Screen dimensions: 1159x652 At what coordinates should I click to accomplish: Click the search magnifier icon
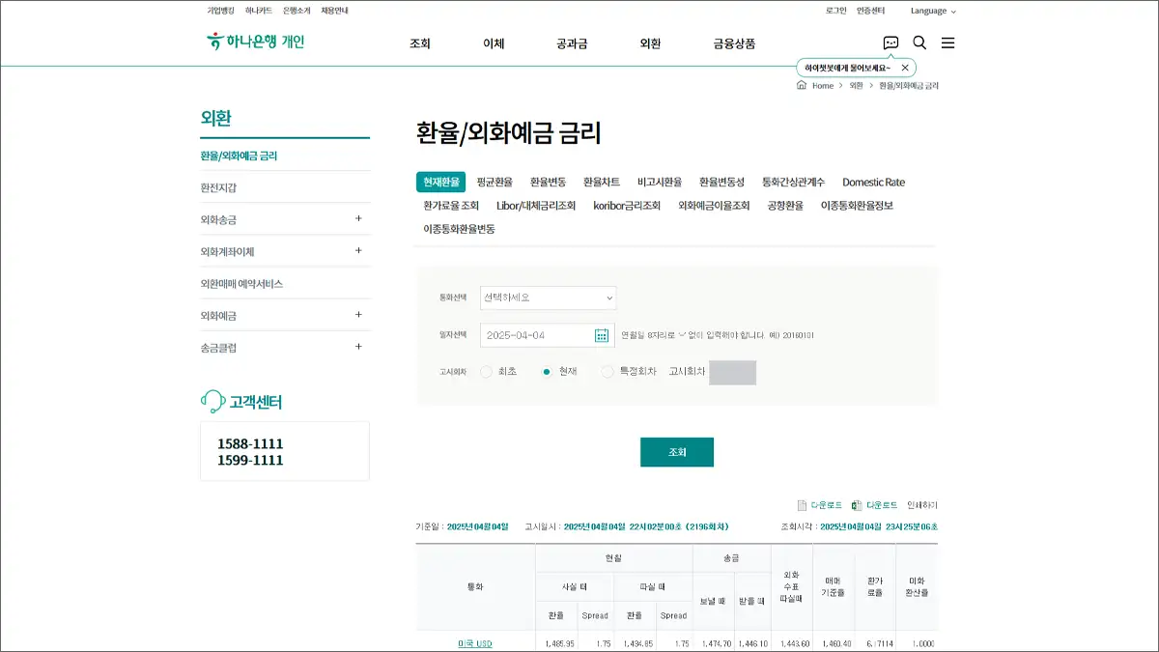tap(919, 43)
